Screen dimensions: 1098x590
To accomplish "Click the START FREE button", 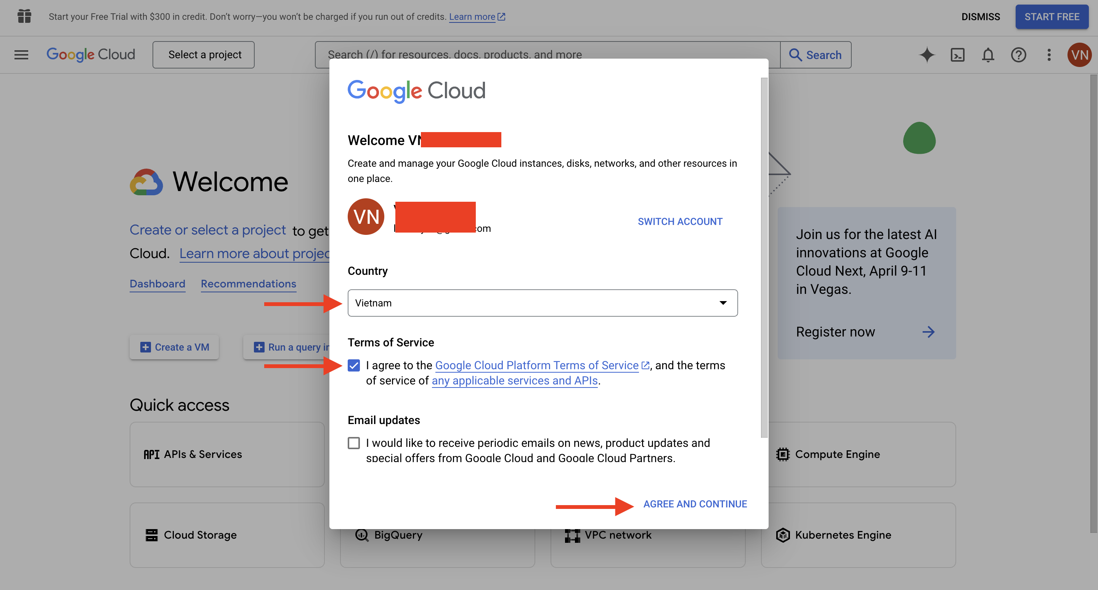I will tap(1052, 17).
